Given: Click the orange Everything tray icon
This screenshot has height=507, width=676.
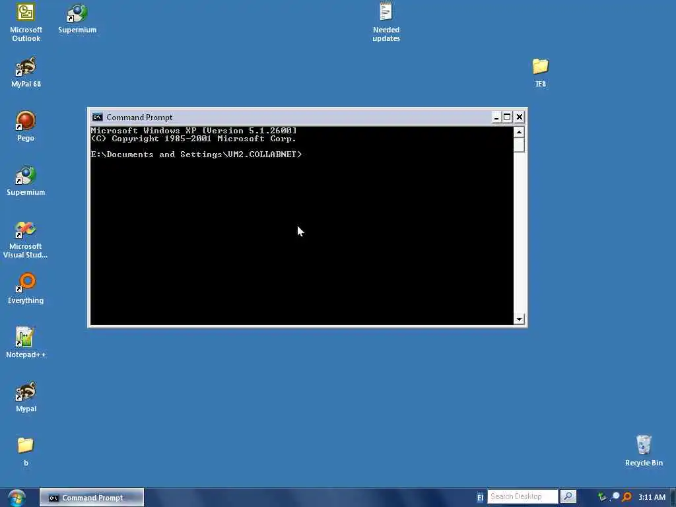Looking at the screenshot, I should tap(627, 497).
